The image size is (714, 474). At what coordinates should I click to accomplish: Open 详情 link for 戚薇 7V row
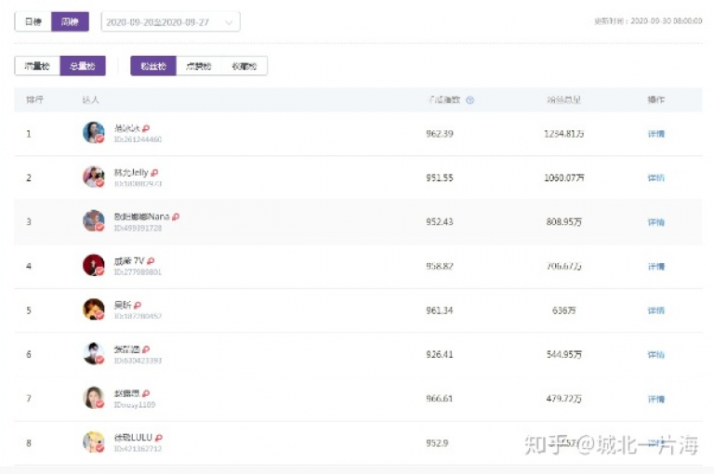point(656,267)
